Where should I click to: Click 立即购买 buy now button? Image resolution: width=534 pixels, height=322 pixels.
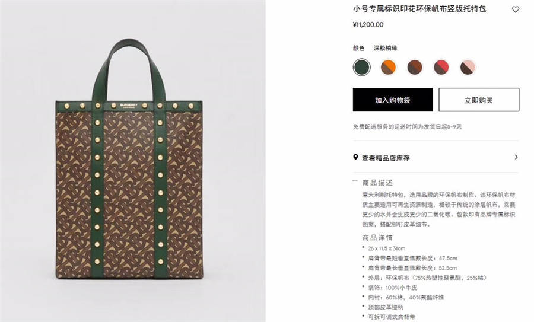(479, 100)
